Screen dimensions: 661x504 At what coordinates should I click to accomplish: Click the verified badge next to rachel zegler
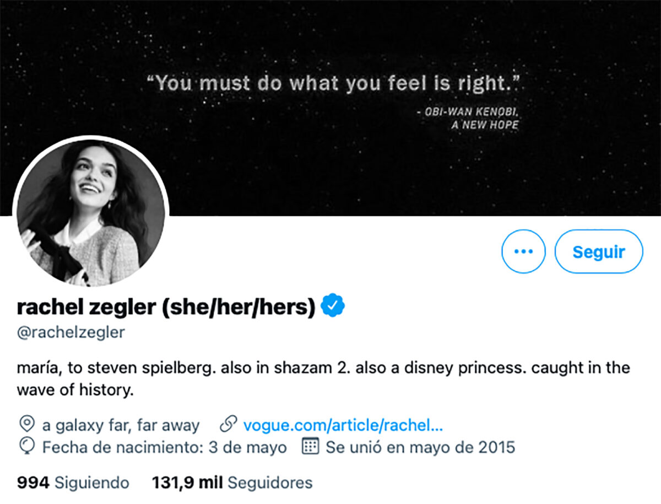click(x=333, y=305)
